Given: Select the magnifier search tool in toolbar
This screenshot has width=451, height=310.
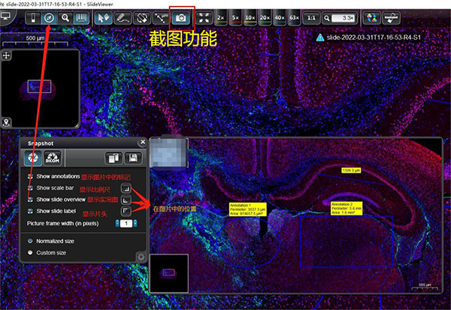Looking at the screenshot, I should 65,17.
